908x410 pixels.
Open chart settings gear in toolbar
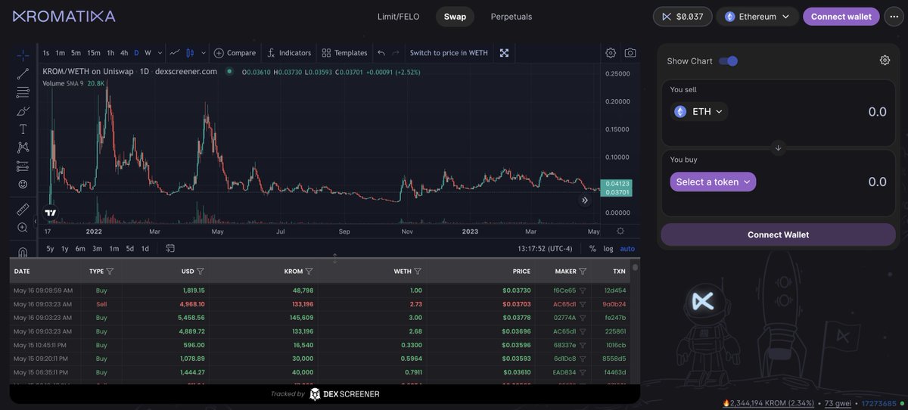coord(611,53)
